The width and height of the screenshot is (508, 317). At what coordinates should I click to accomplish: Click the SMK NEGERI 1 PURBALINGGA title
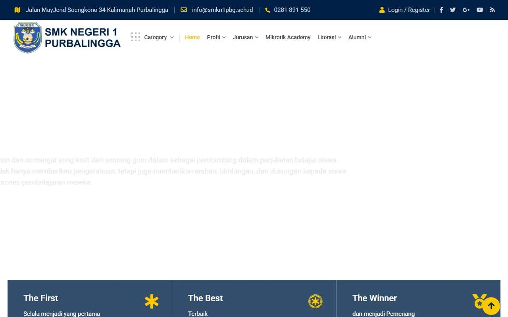coord(83,38)
